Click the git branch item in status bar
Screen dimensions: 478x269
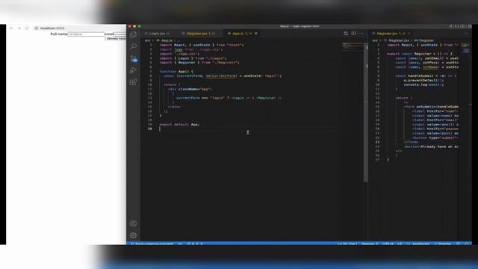pyautogui.click(x=152, y=244)
